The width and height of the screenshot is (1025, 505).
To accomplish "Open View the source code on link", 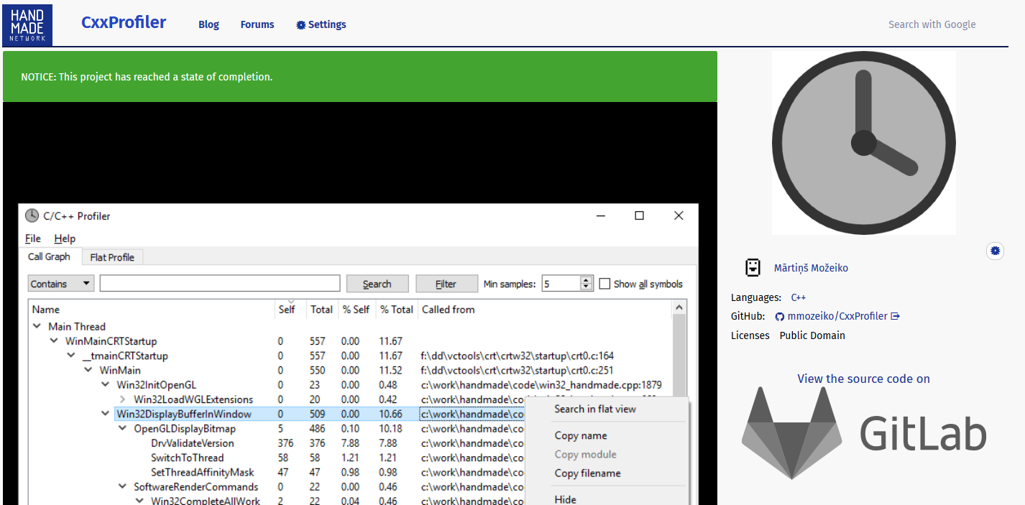I will 863,379.
